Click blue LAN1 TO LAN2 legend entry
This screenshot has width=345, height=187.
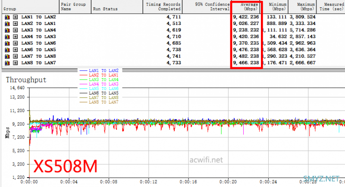point(99,71)
